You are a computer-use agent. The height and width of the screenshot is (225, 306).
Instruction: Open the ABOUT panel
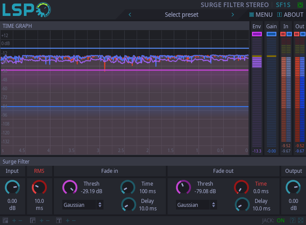coord(290,15)
